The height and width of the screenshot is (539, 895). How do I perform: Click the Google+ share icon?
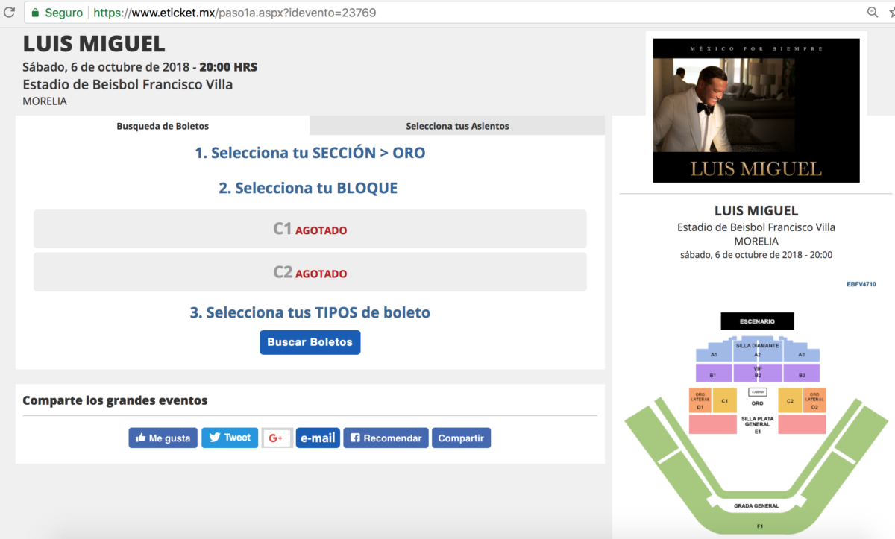pos(277,438)
